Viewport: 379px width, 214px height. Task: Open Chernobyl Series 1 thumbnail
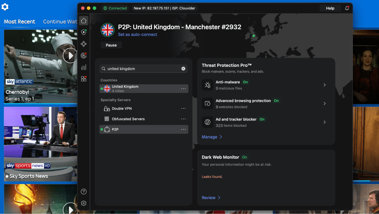pos(40,67)
